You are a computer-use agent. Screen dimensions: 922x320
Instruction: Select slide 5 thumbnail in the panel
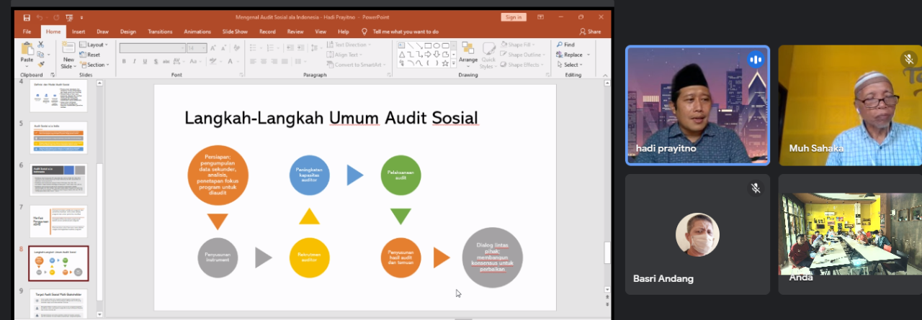[58, 137]
